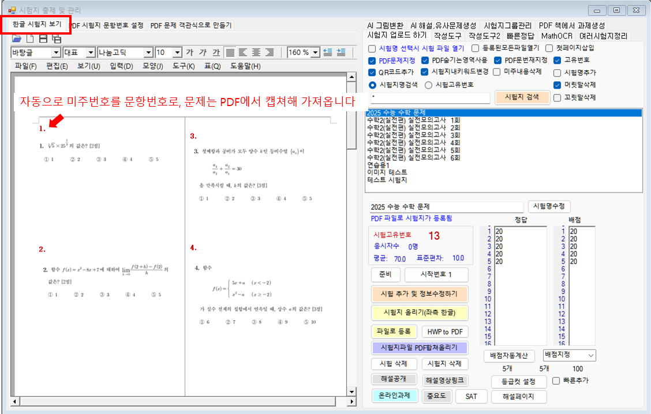Image resolution: width=651 pixels, height=414 pixels.
Task: Open the 표(Q) menu
Action: [x=212, y=66]
